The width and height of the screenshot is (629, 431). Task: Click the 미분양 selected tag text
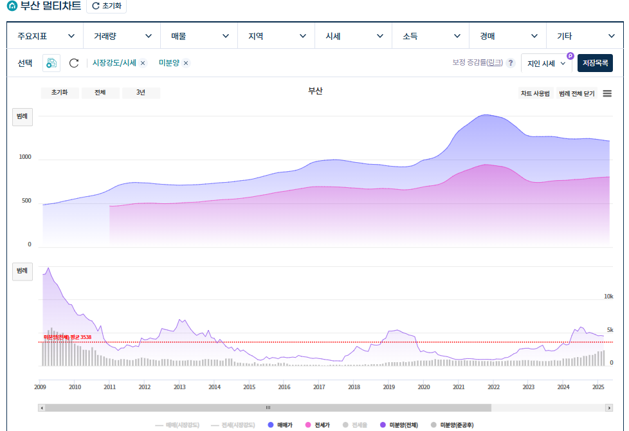coord(169,63)
